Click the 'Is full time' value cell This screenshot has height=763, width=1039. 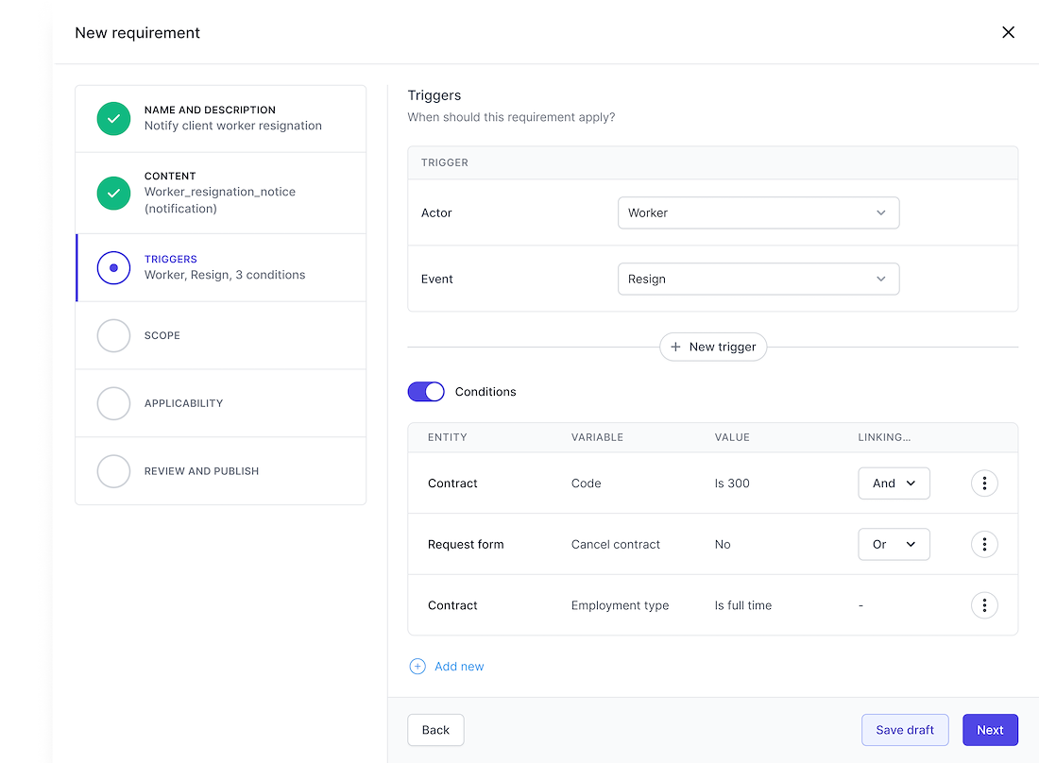[x=742, y=604]
